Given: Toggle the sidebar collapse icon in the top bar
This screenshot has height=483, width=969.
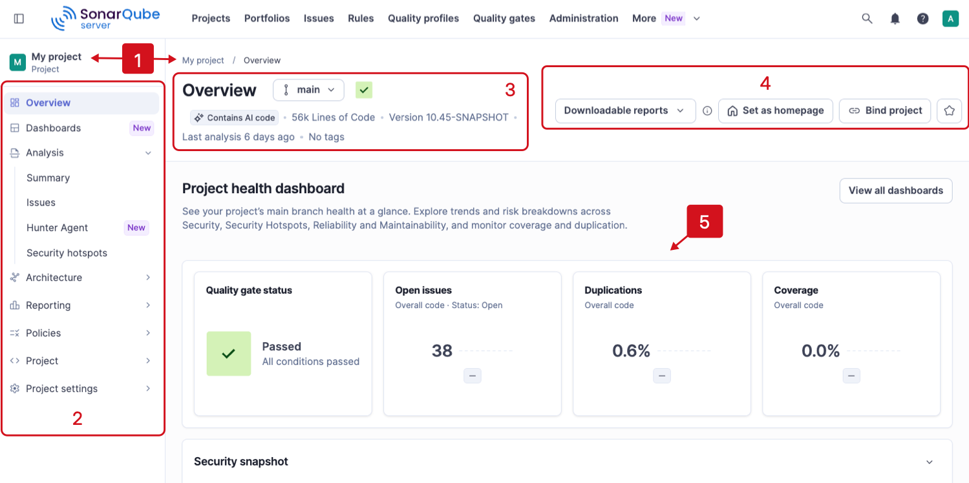Looking at the screenshot, I should (x=19, y=19).
